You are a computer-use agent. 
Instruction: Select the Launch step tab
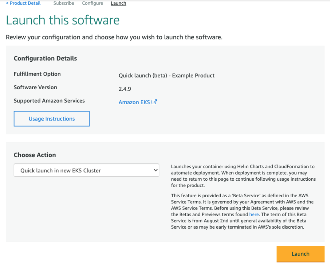pyautogui.click(x=118, y=3)
